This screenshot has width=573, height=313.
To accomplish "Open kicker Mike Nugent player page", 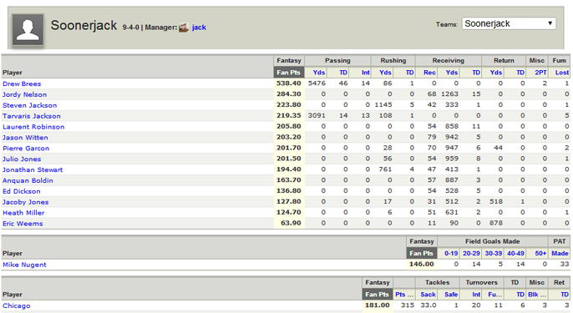I will tap(24, 265).
